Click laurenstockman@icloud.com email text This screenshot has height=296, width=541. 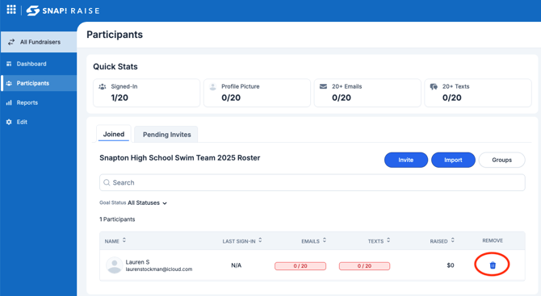tap(159, 269)
